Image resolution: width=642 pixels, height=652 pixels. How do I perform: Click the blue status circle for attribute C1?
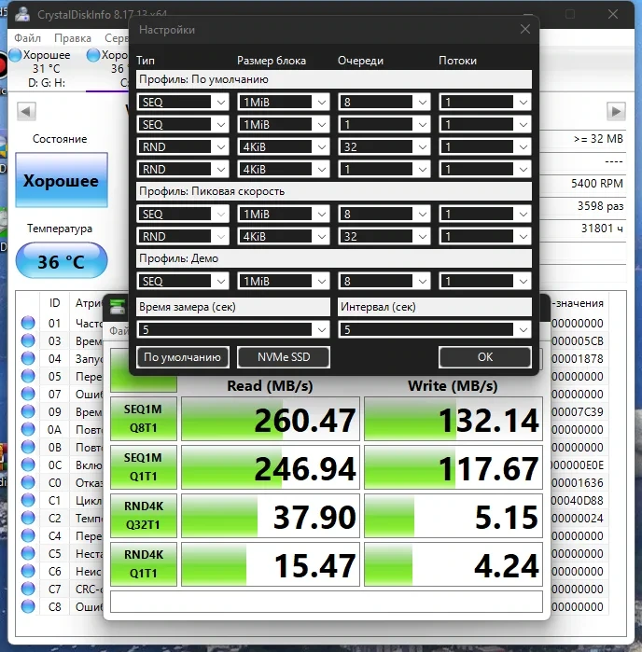28,500
